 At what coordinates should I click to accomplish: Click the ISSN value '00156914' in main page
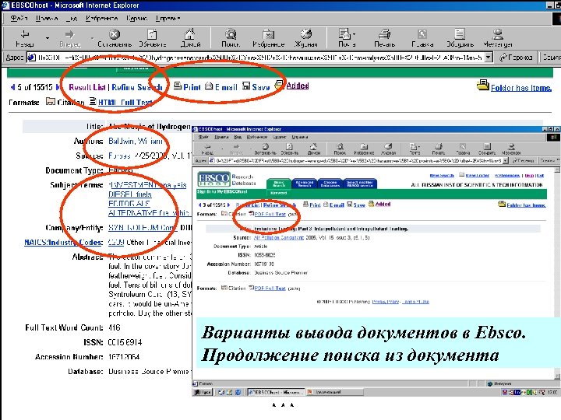click(x=125, y=342)
